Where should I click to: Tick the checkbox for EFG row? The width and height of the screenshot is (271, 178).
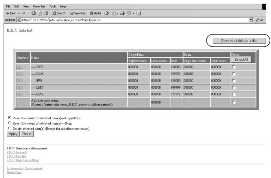234,81
